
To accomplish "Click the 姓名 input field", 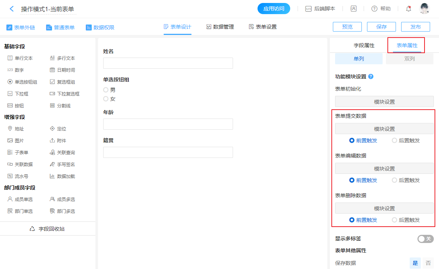I will click(168, 63).
